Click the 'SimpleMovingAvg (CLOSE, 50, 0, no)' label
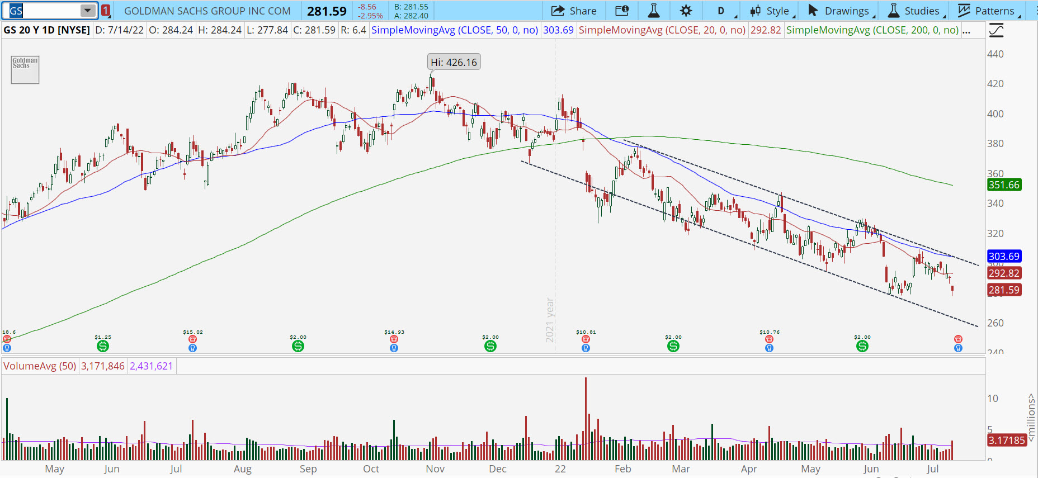Viewport: 1038px width, 478px height. coord(455,30)
